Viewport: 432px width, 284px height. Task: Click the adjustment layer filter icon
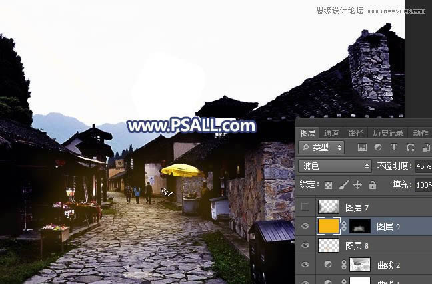378,147
